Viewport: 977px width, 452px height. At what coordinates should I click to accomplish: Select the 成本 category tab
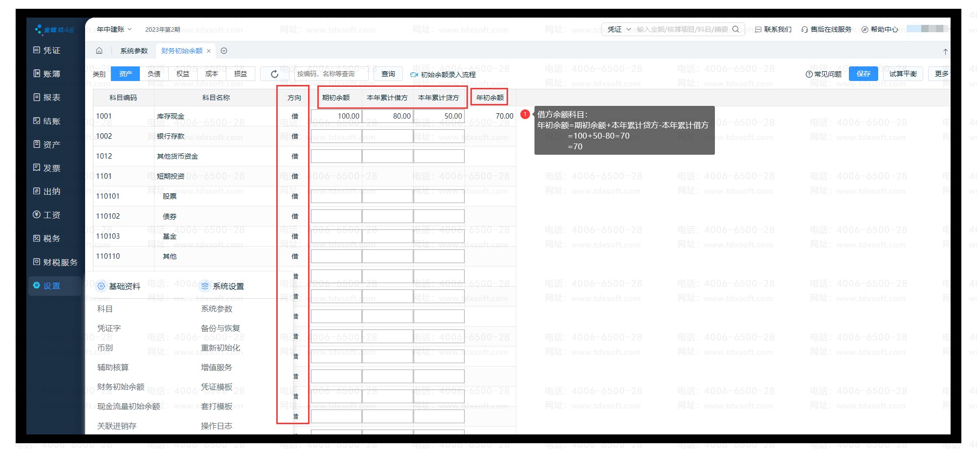point(212,74)
